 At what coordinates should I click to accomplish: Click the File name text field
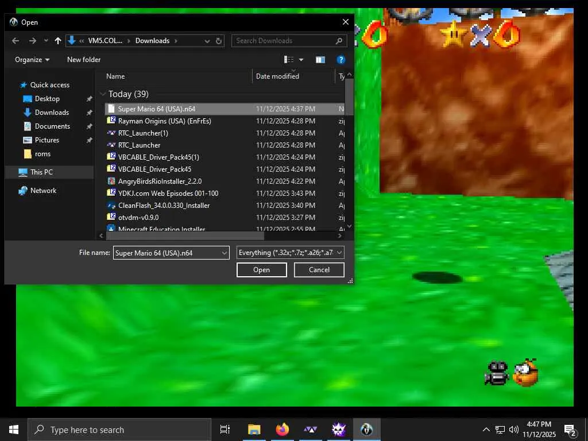pyautogui.click(x=167, y=253)
